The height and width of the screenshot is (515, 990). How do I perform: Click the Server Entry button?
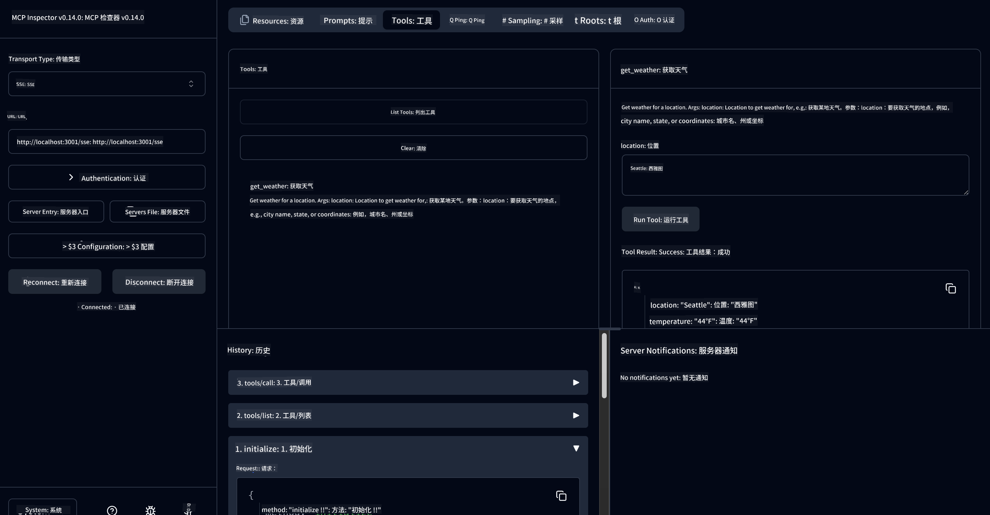pos(56,211)
